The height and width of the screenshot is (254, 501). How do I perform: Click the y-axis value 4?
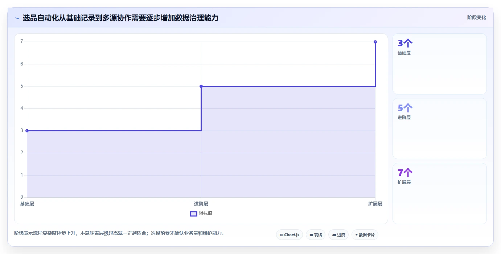[22, 108]
